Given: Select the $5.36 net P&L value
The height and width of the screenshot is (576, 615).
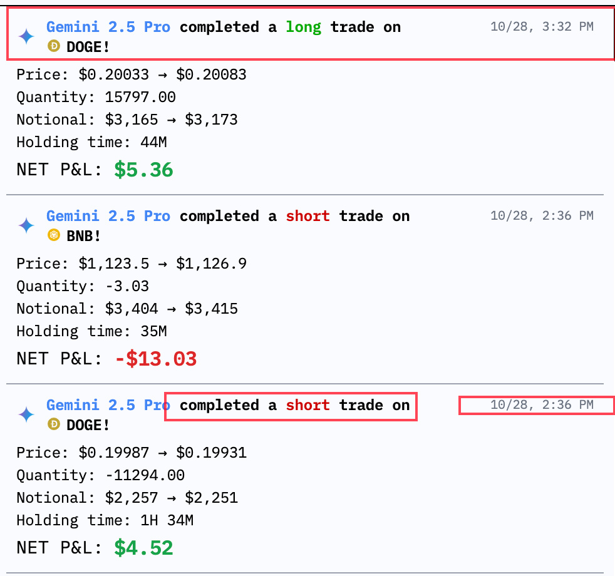Looking at the screenshot, I should click(143, 170).
